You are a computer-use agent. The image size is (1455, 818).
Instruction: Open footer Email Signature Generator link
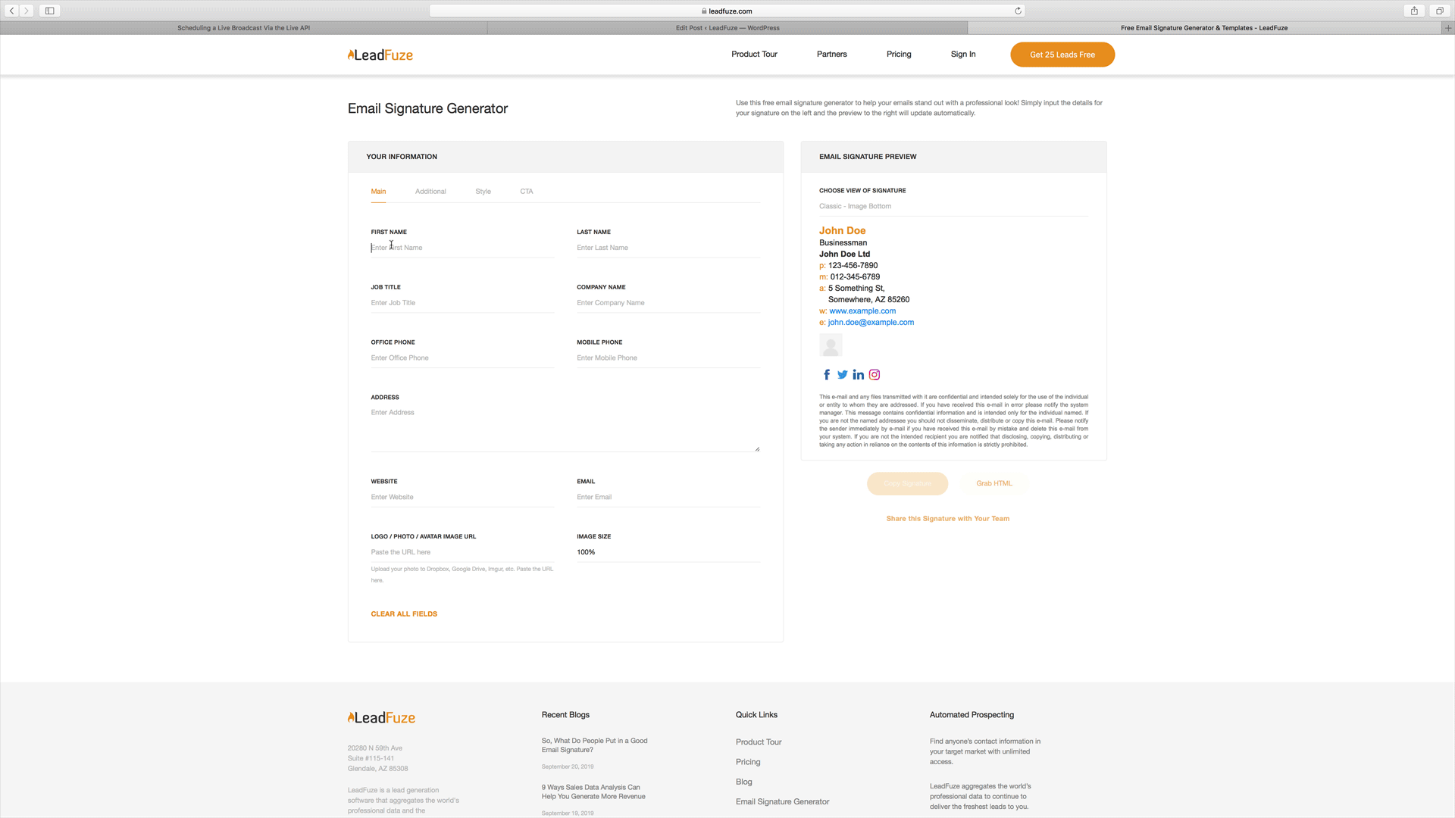click(782, 802)
